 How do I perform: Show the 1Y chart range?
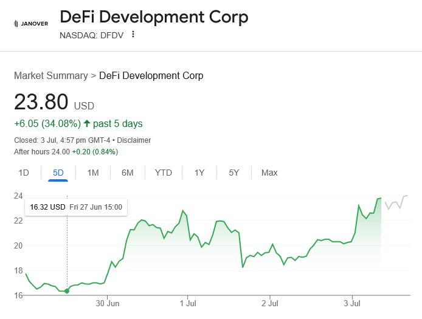pyautogui.click(x=199, y=173)
